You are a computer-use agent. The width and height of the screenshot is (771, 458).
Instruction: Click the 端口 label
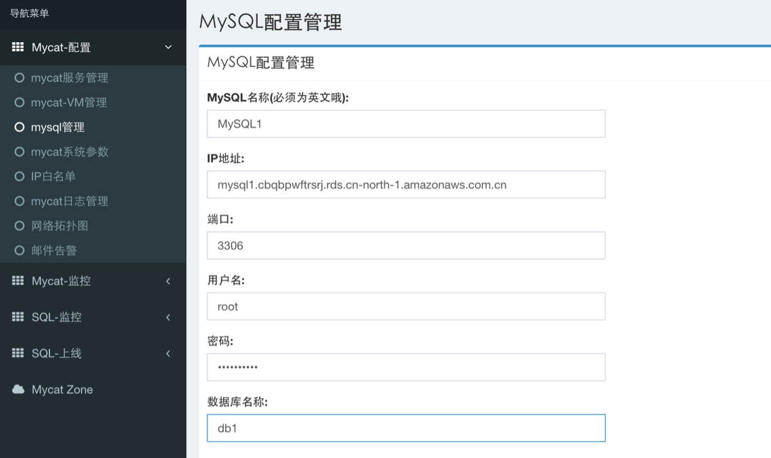220,219
